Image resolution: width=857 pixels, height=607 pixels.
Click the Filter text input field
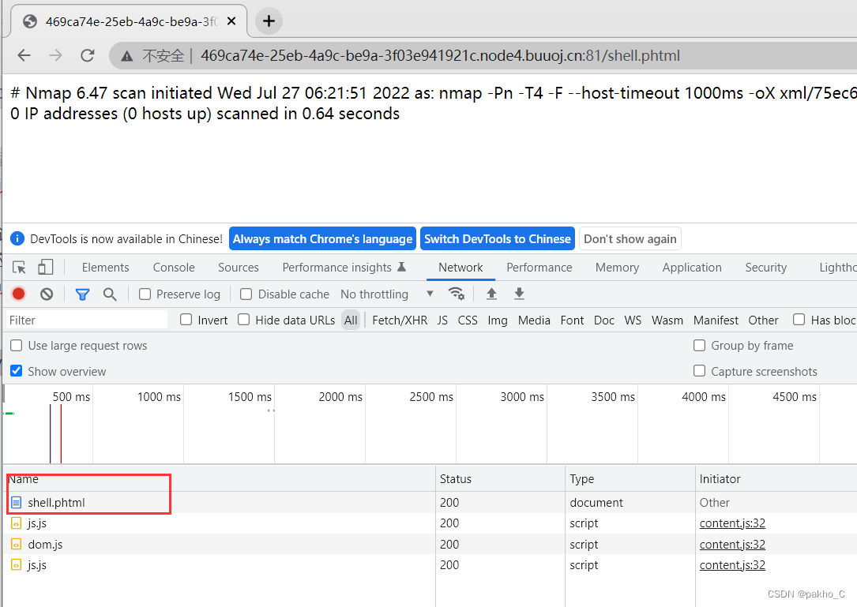click(x=87, y=320)
